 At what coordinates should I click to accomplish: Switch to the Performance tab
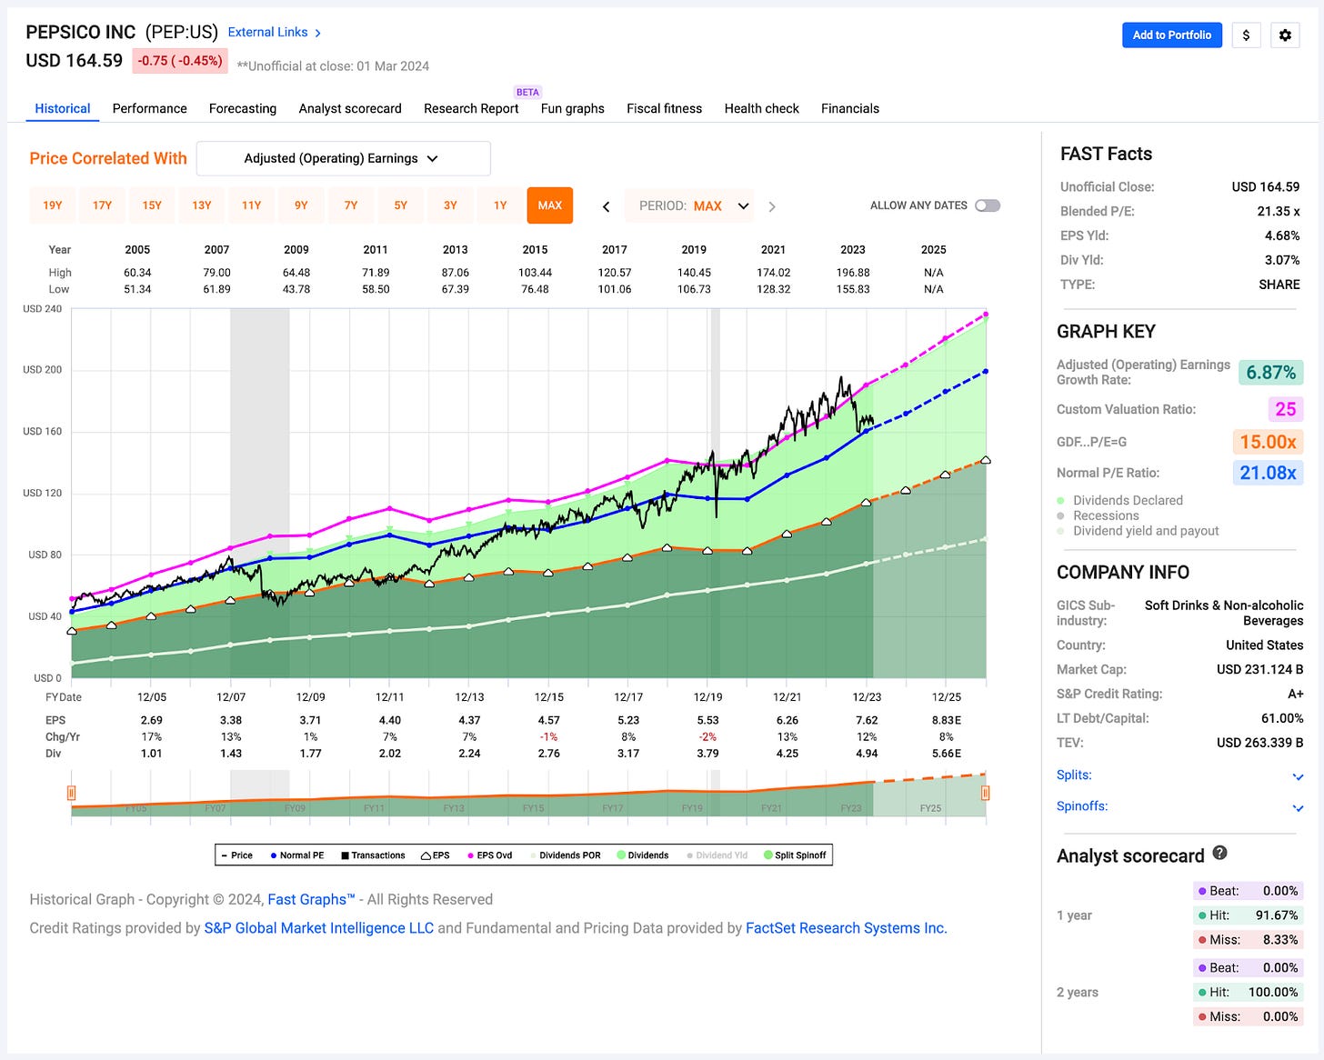point(150,108)
